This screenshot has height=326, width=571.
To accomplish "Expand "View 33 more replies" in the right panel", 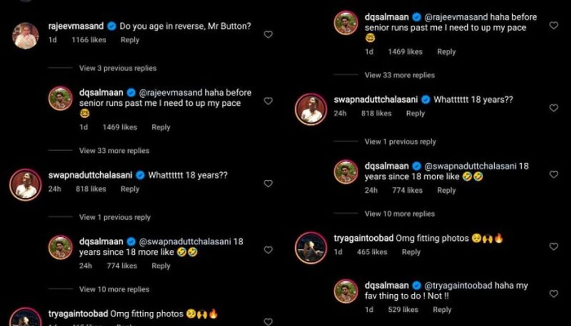I will tap(400, 75).
